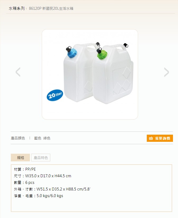Screen dimensions: 178x218
Task: Click the green cap on the right water tank
Action: click(103, 54)
